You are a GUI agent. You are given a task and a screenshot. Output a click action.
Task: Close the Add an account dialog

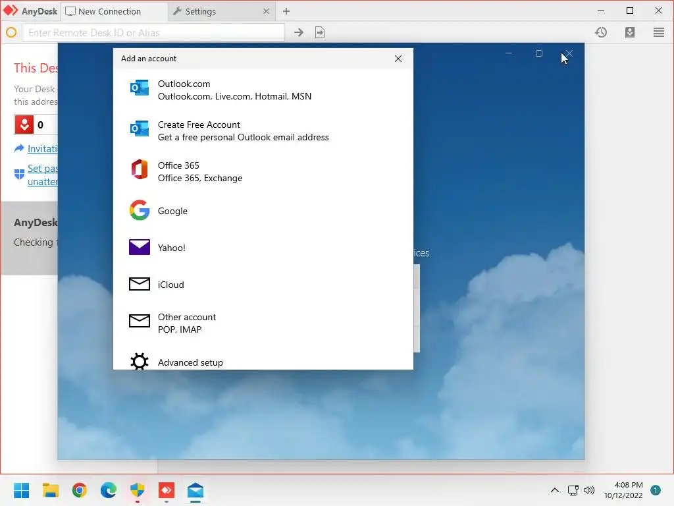[x=398, y=59]
